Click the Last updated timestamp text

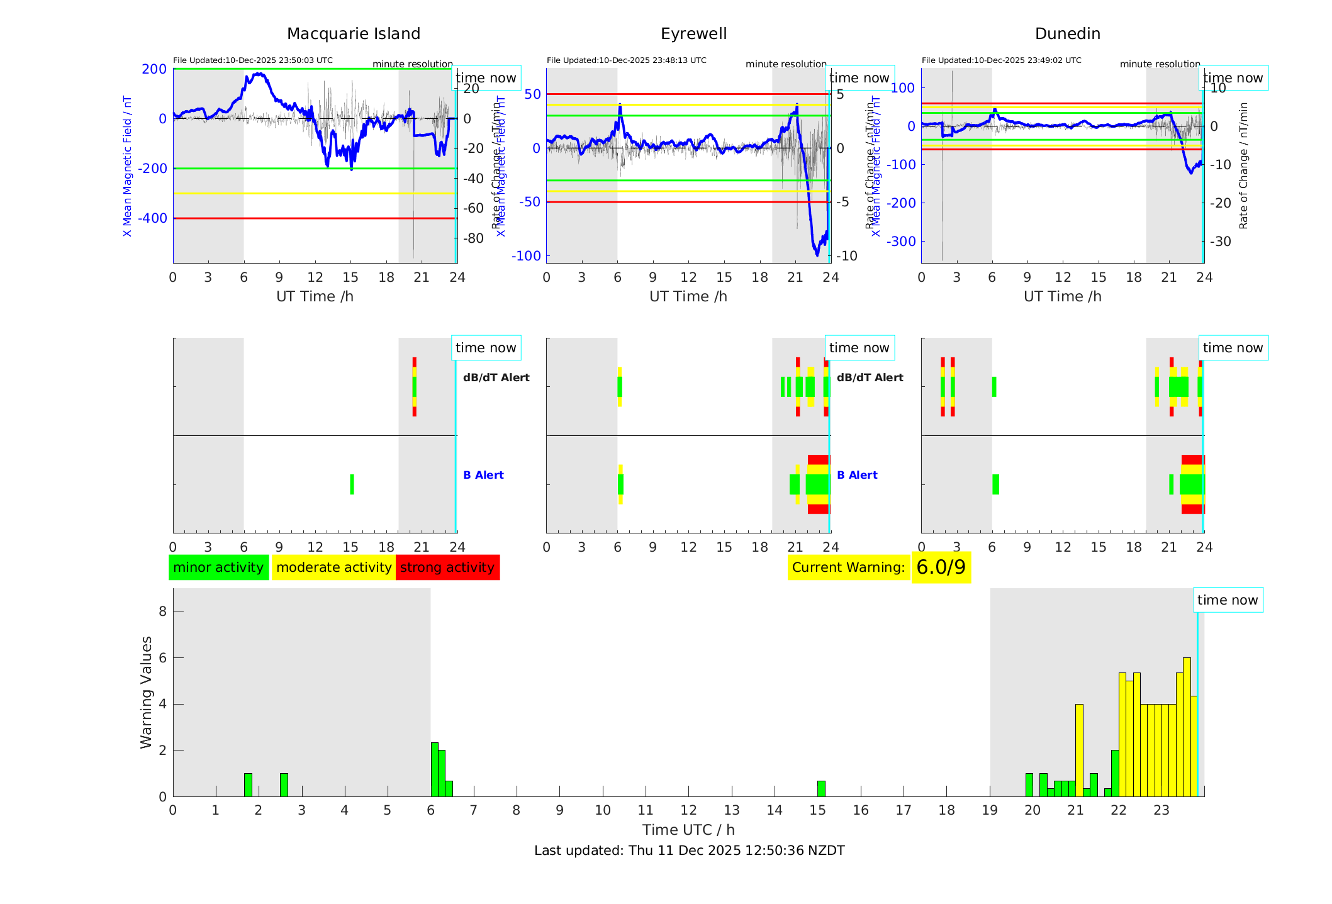689,851
